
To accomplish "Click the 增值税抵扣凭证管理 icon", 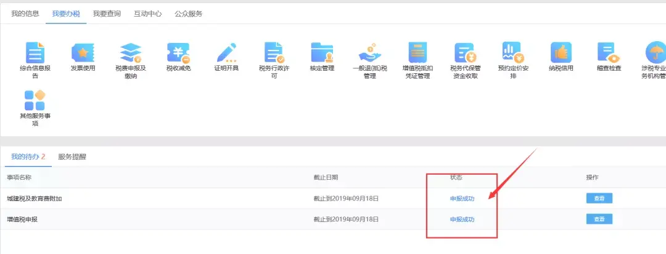I will (x=417, y=53).
